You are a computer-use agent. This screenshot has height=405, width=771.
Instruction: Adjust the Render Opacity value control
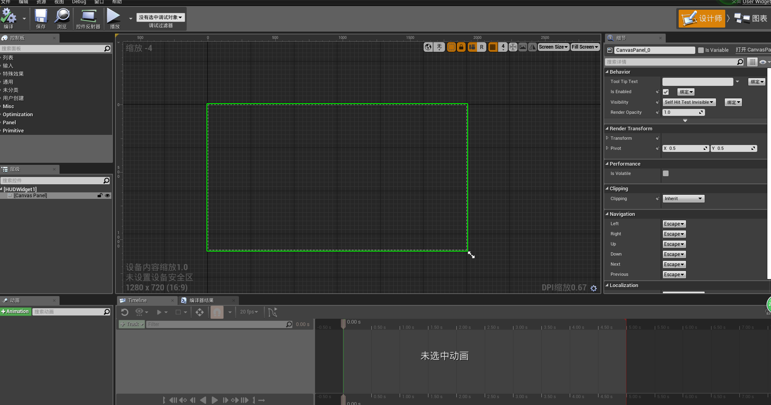(x=683, y=112)
